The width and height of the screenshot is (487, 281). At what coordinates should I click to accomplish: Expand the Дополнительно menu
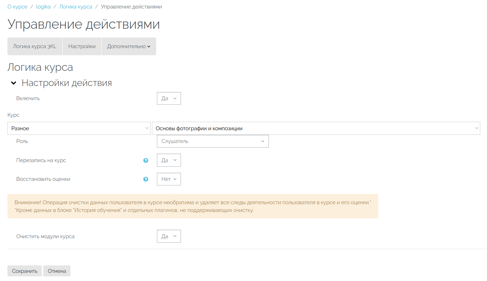[129, 46]
